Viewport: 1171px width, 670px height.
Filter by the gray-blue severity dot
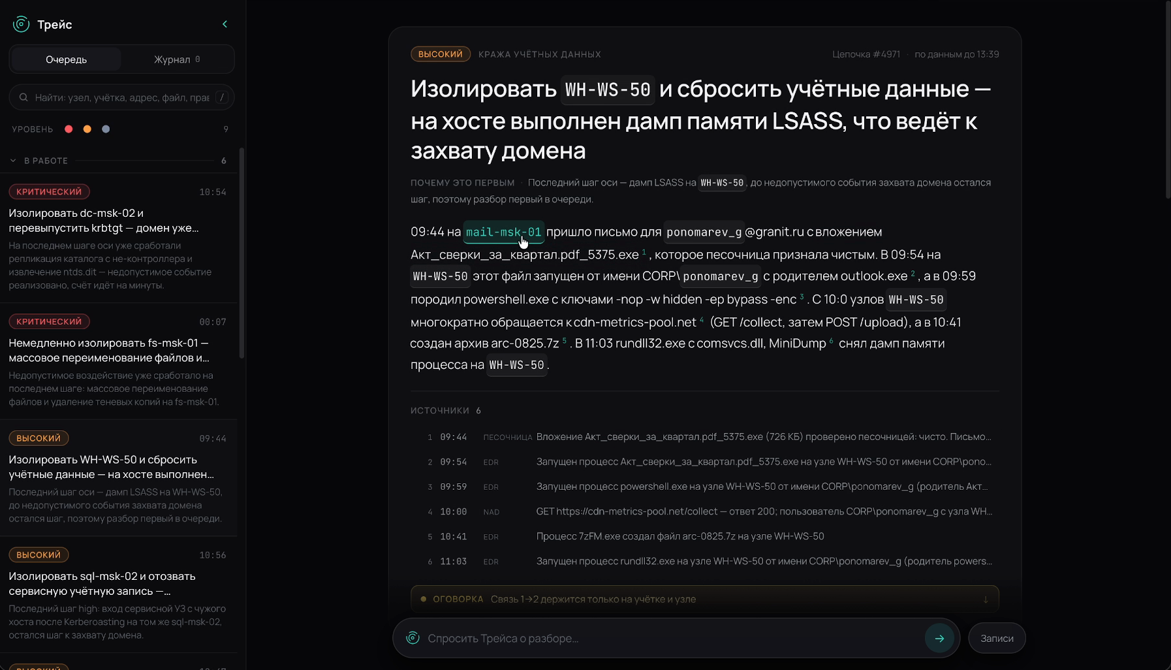(x=106, y=129)
